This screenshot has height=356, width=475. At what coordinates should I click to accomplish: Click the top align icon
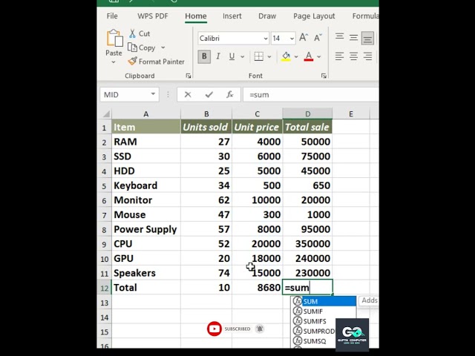[339, 38]
